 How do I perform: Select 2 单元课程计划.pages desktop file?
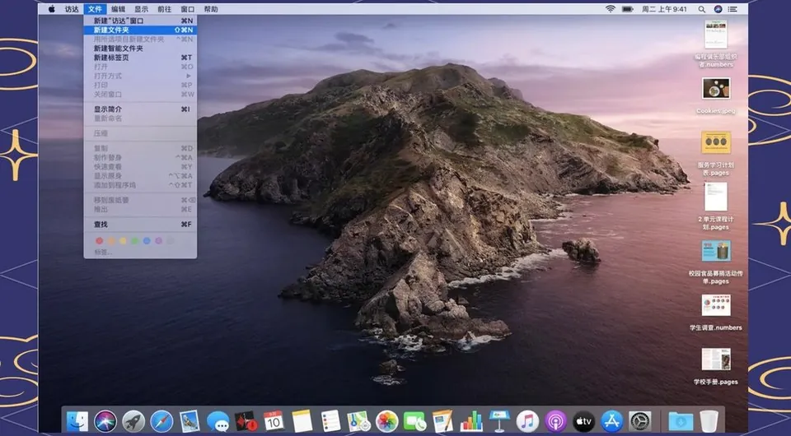pyautogui.click(x=716, y=207)
